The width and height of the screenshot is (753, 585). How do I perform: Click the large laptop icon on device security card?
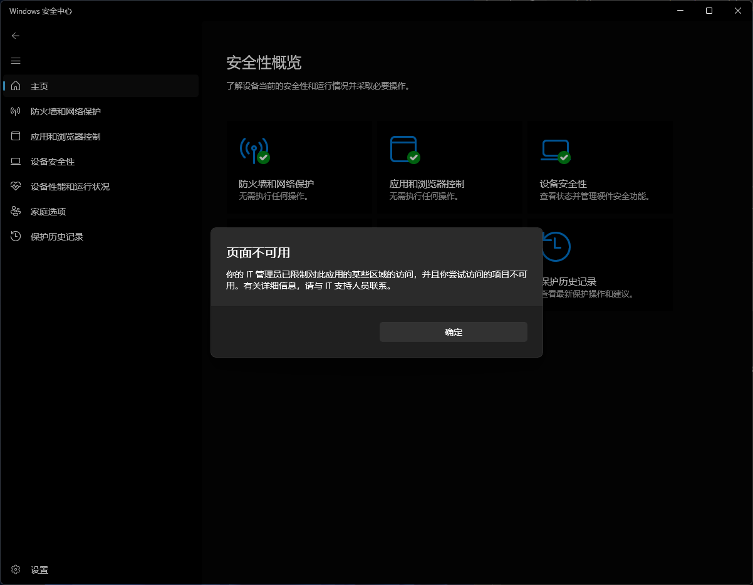[556, 150]
